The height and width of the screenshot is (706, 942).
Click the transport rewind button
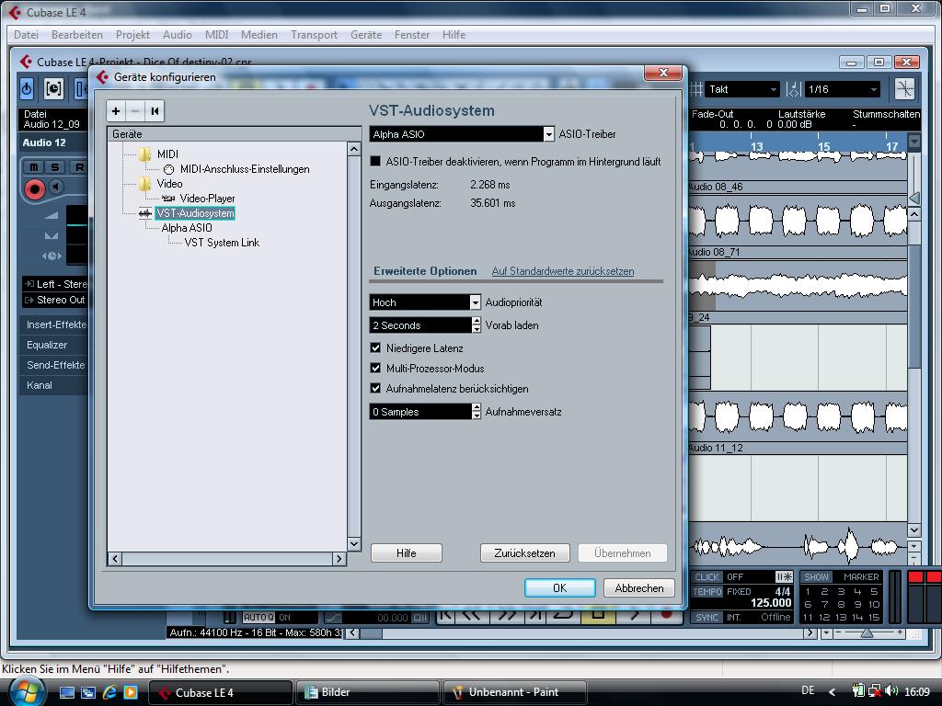coord(473,615)
